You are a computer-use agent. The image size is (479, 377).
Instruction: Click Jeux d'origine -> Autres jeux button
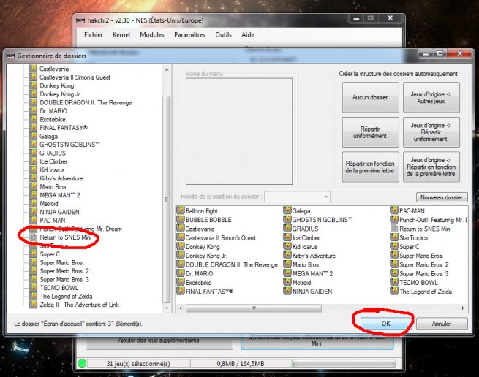431,97
